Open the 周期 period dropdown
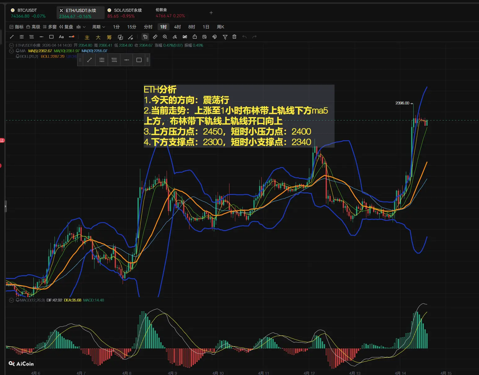The width and height of the screenshot is (479, 375). pyautogui.click(x=99, y=27)
